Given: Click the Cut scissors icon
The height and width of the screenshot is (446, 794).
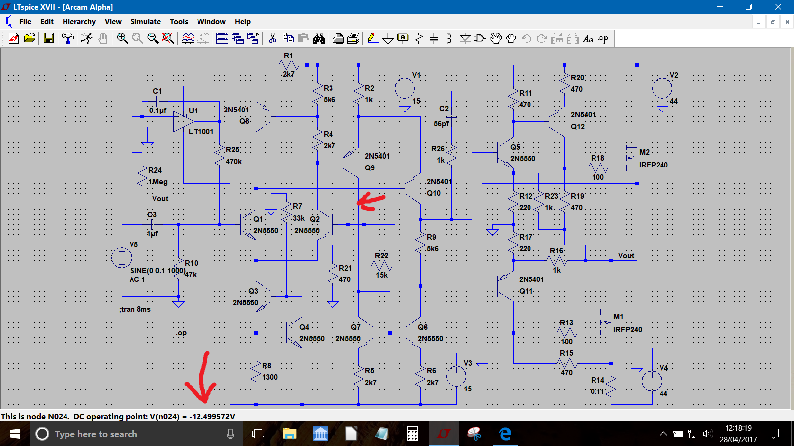Looking at the screenshot, I should pyautogui.click(x=272, y=38).
